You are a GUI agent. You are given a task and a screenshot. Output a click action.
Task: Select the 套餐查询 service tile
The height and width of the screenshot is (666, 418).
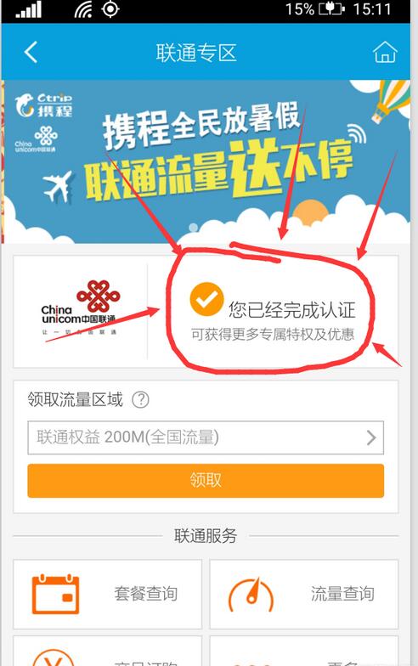pyautogui.click(x=107, y=594)
